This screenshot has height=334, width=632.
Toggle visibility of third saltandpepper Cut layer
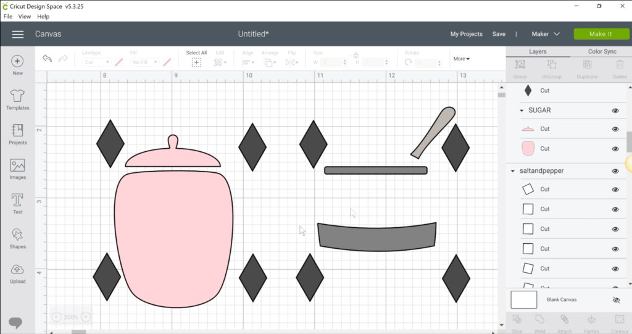(x=615, y=229)
